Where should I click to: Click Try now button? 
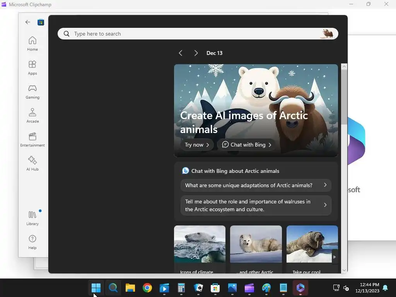(197, 145)
